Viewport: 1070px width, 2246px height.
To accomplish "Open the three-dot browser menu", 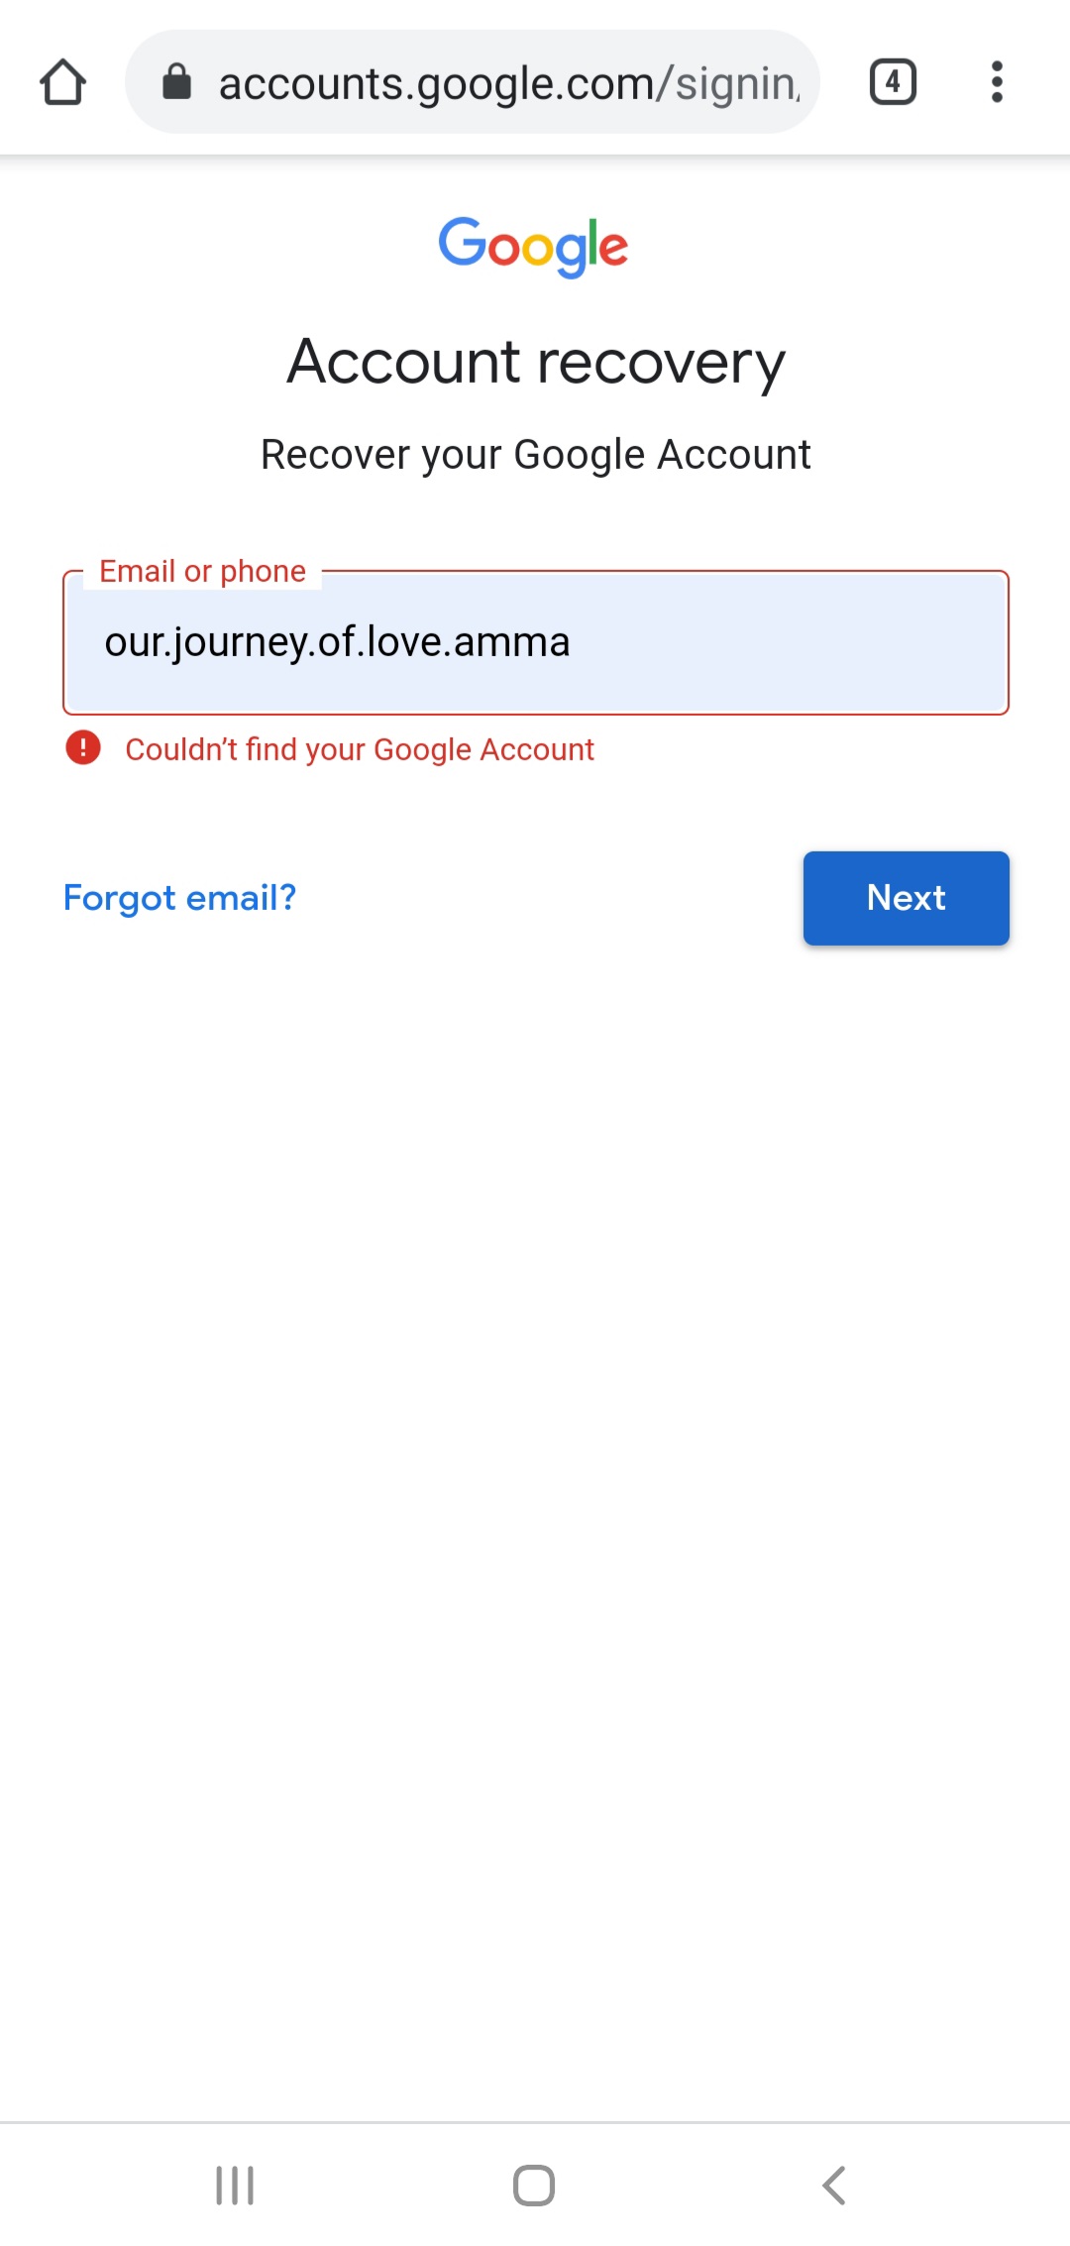I will (997, 82).
